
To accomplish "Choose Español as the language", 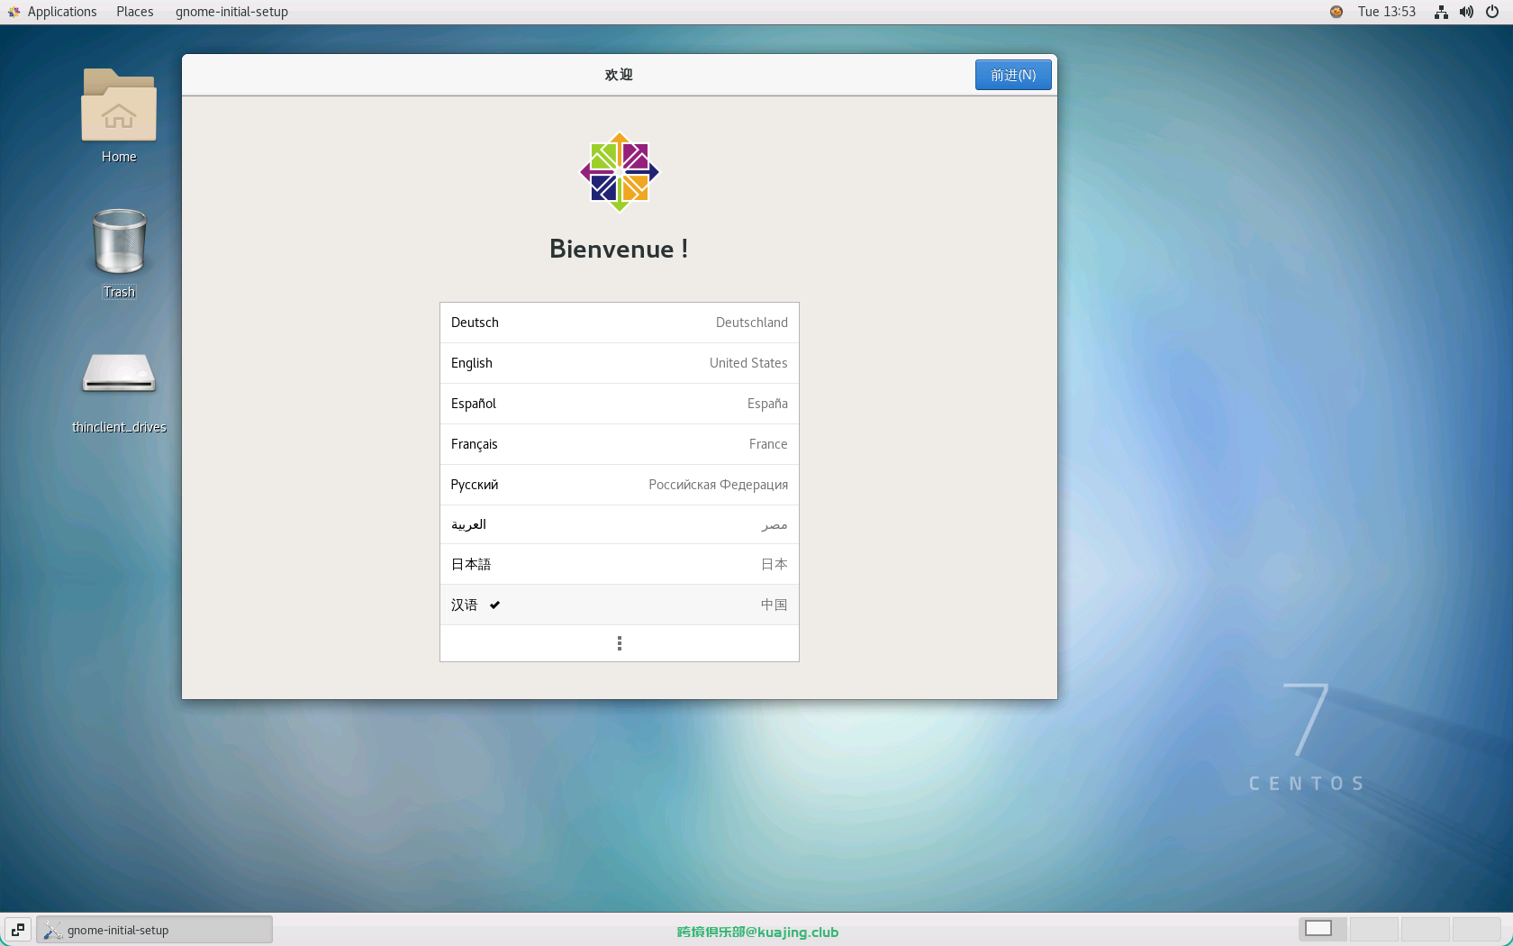I will 620,404.
